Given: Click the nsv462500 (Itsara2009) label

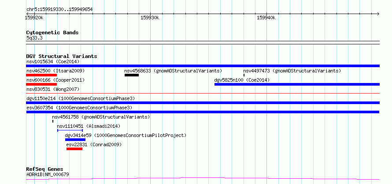Looking at the screenshot, I should point(55,71).
